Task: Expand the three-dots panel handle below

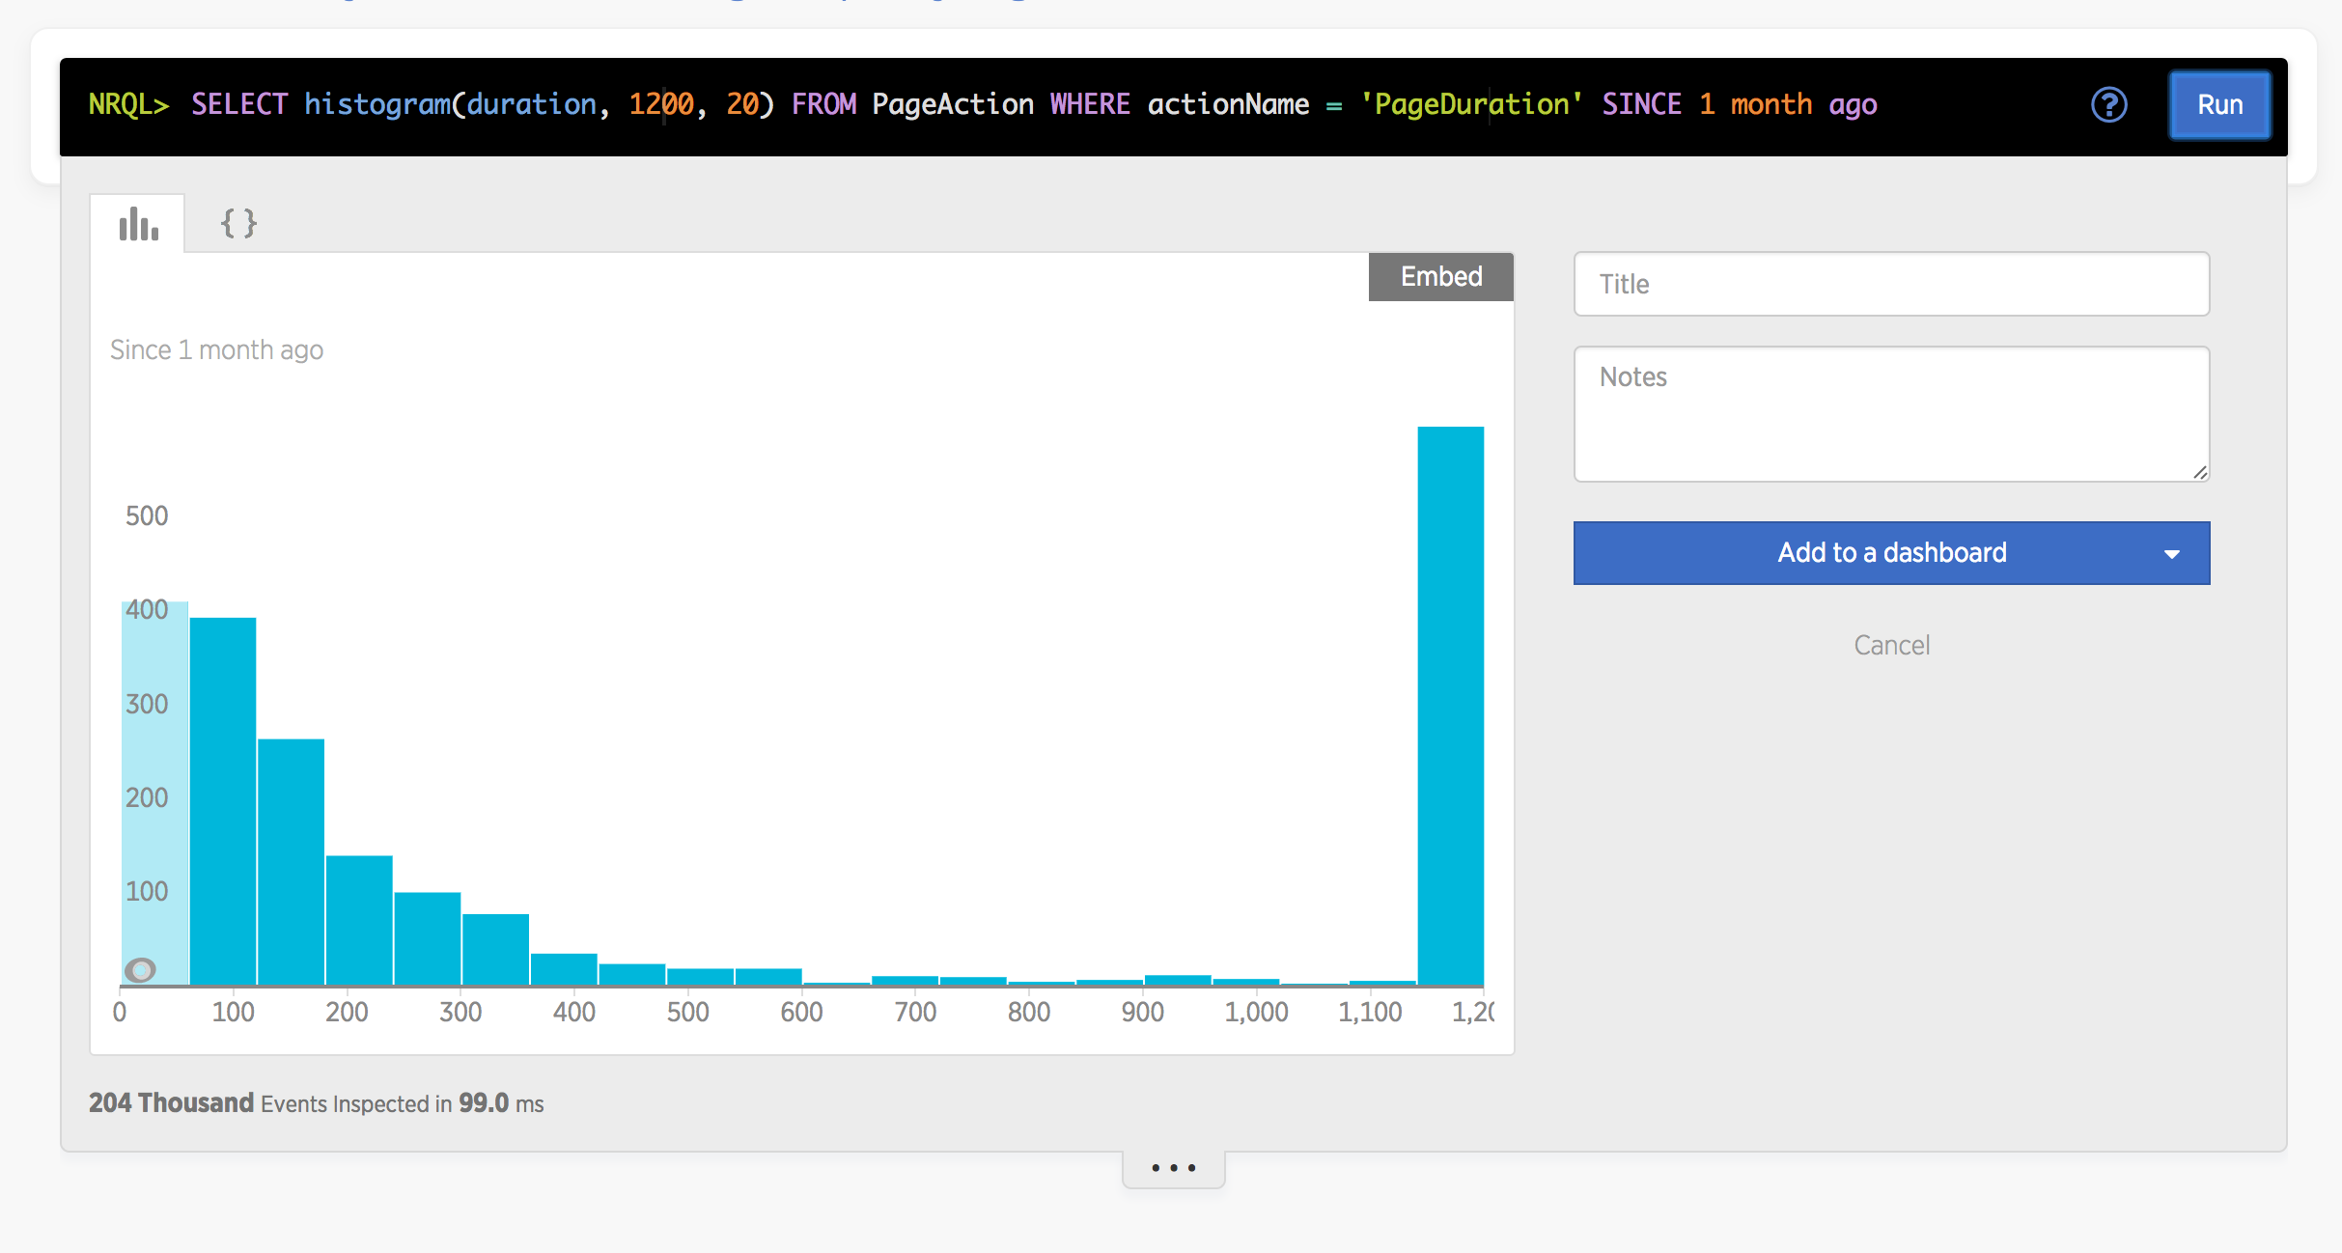Action: (1173, 1168)
